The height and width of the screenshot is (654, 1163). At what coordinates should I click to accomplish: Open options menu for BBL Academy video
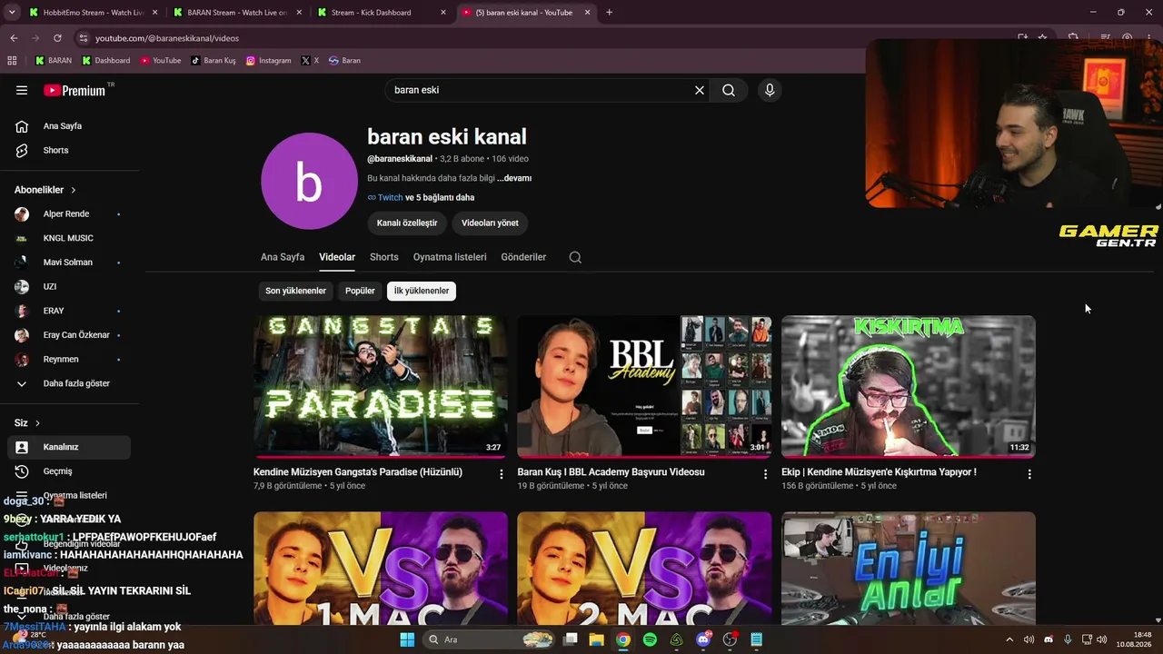pos(765,474)
